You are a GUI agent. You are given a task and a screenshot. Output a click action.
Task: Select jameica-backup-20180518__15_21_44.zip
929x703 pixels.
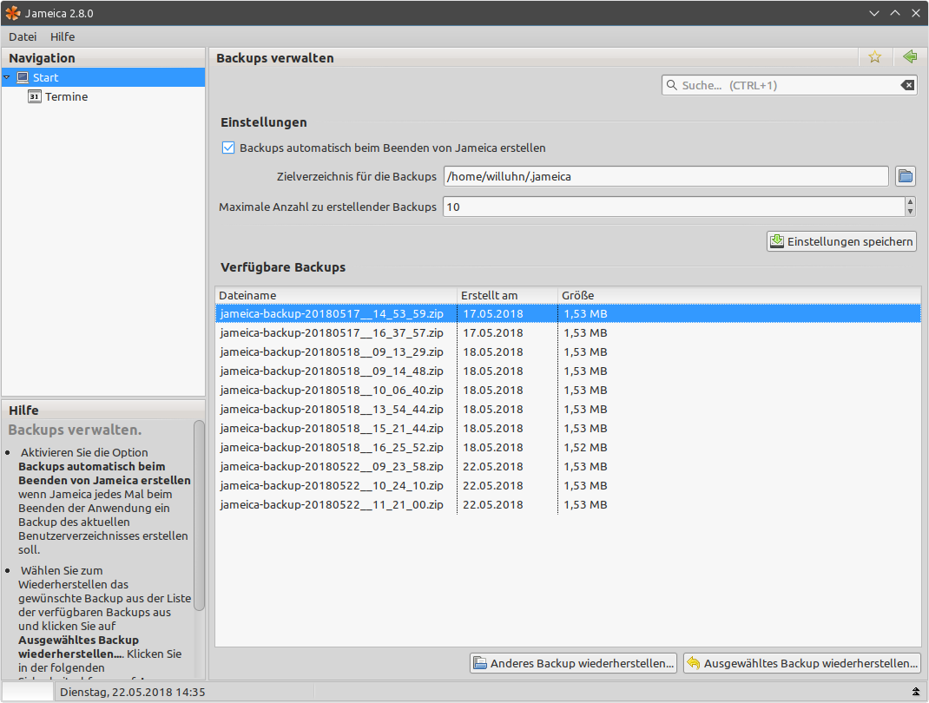(x=568, y=428)
